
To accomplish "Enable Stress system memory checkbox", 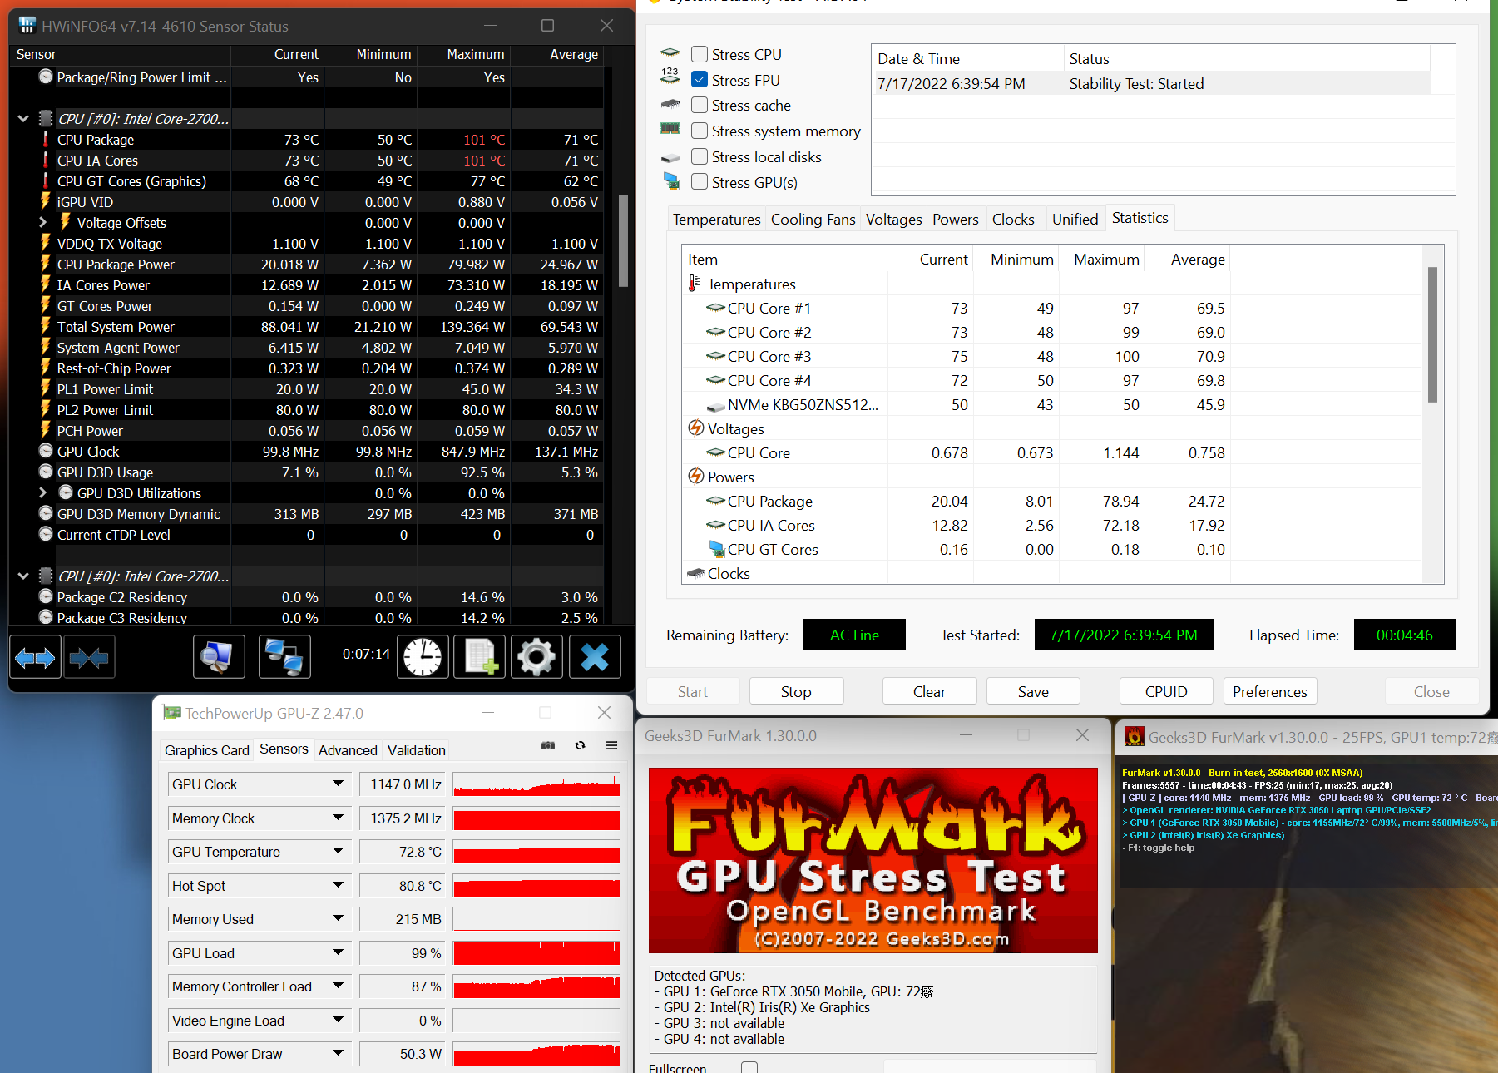I will [700, 131].
